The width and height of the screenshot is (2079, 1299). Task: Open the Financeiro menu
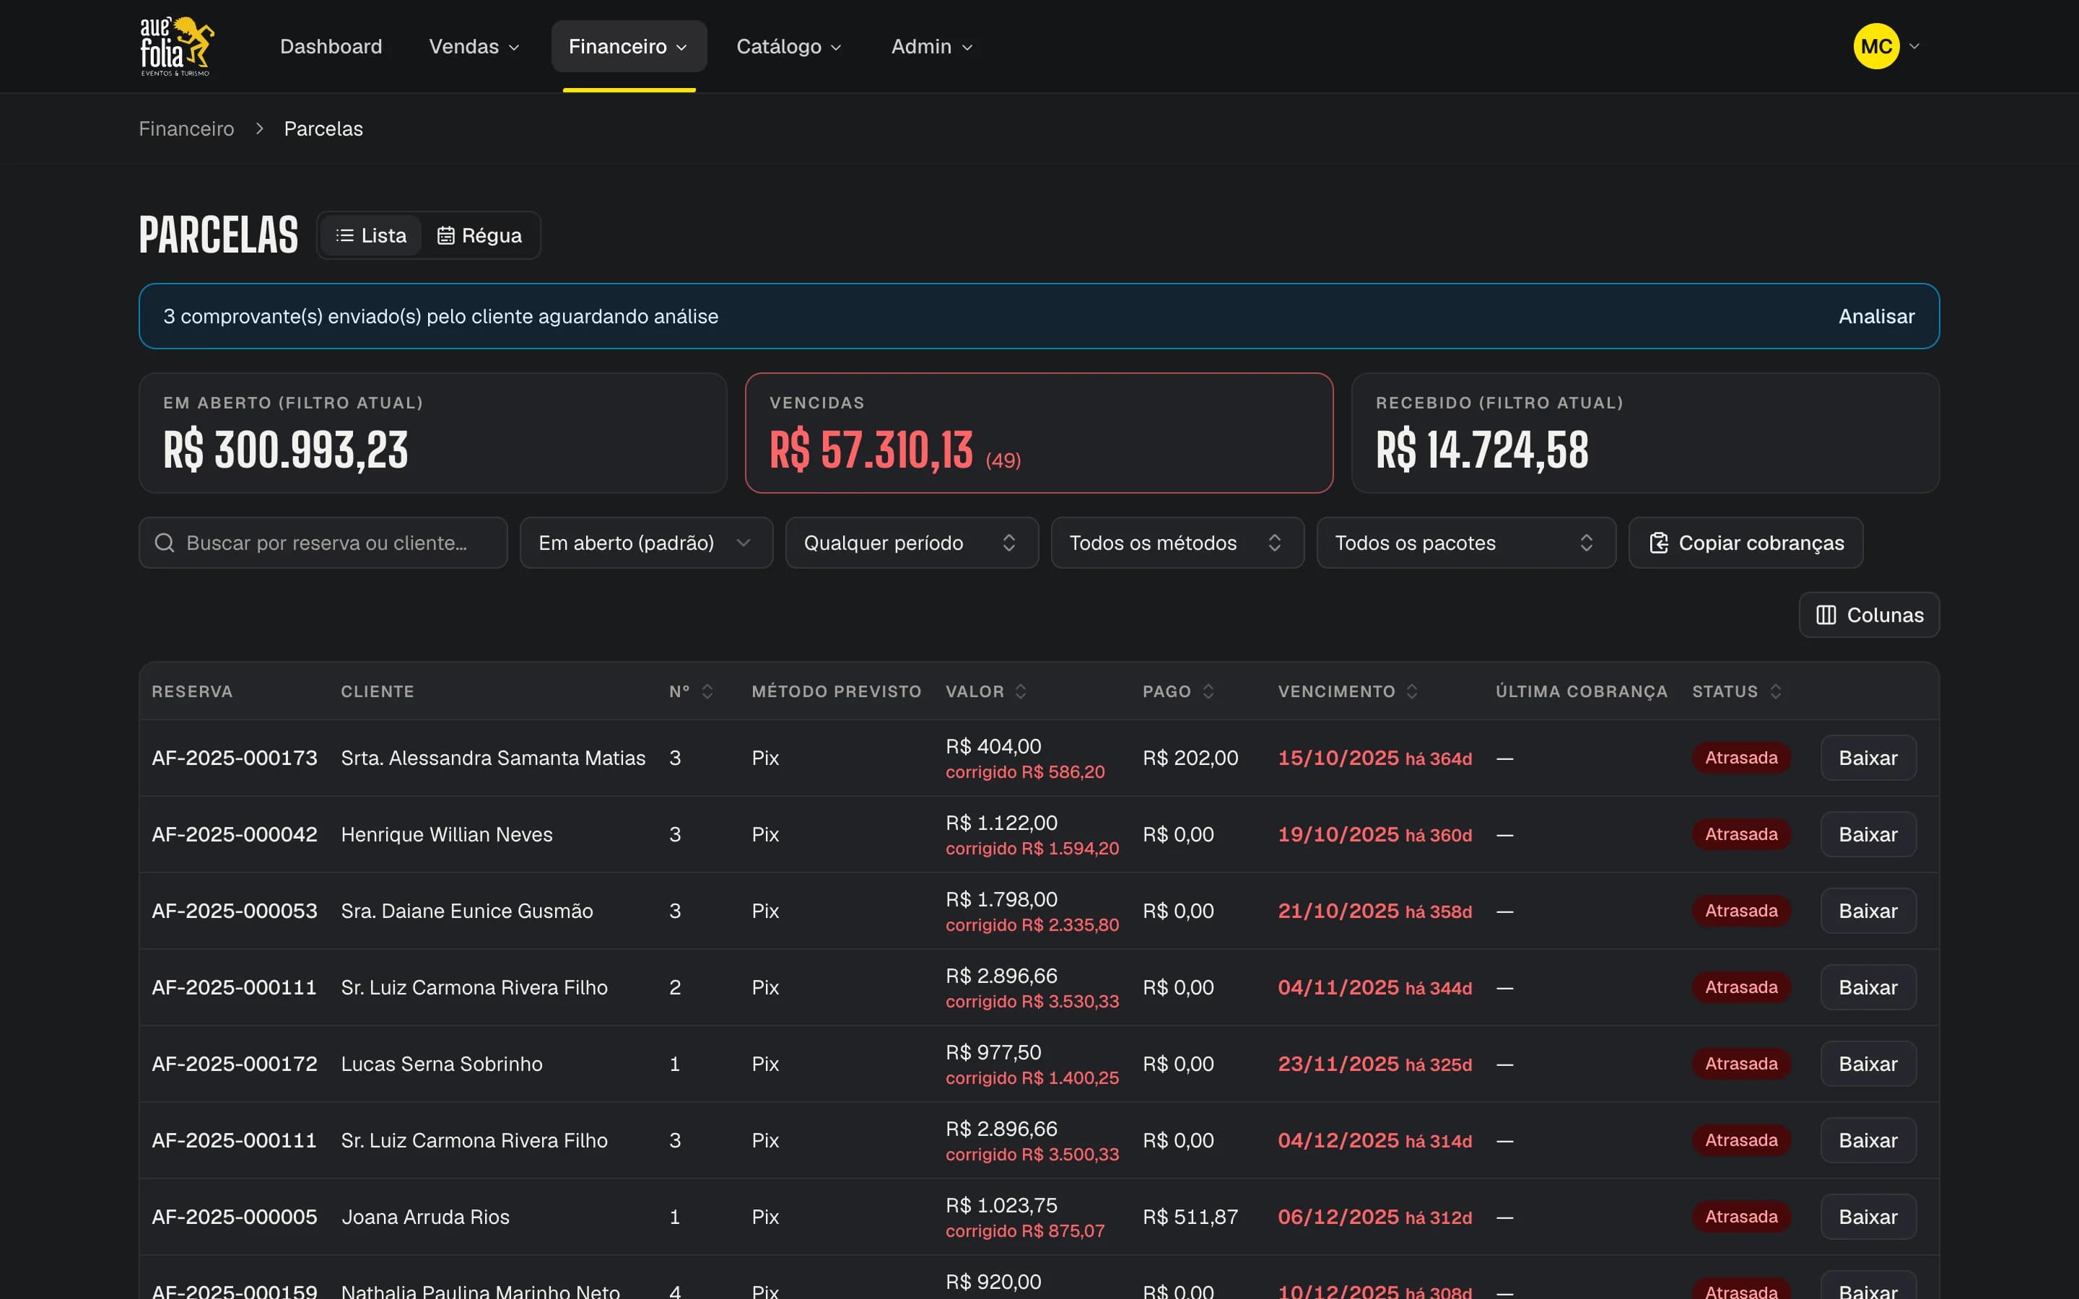click(629, 46)
